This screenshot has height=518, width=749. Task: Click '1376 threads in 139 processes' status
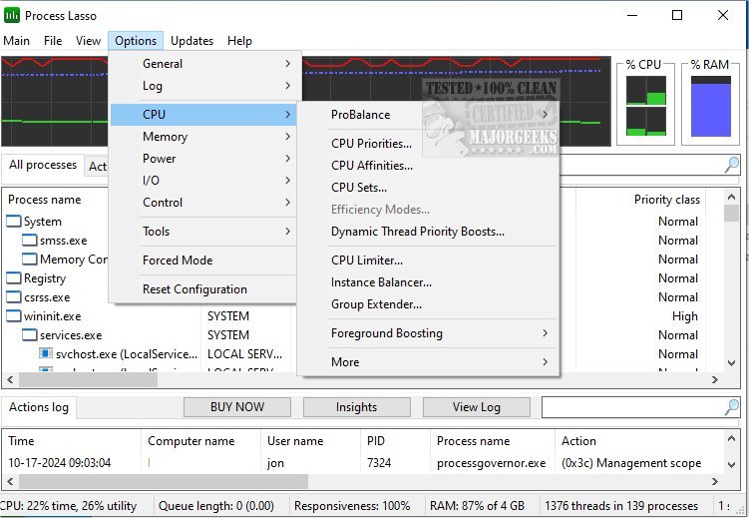[x=621, y=506]
